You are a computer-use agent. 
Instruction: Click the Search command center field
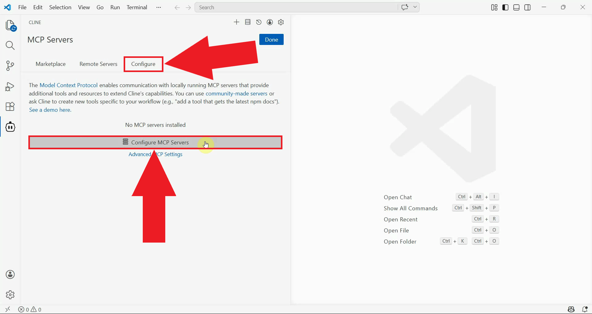point(296,7)
